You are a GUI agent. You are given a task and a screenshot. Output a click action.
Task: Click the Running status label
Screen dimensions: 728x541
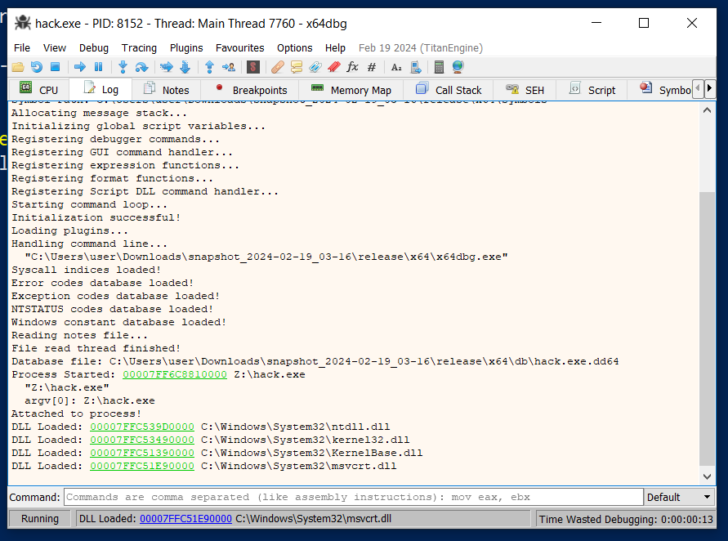click(40, 519)
